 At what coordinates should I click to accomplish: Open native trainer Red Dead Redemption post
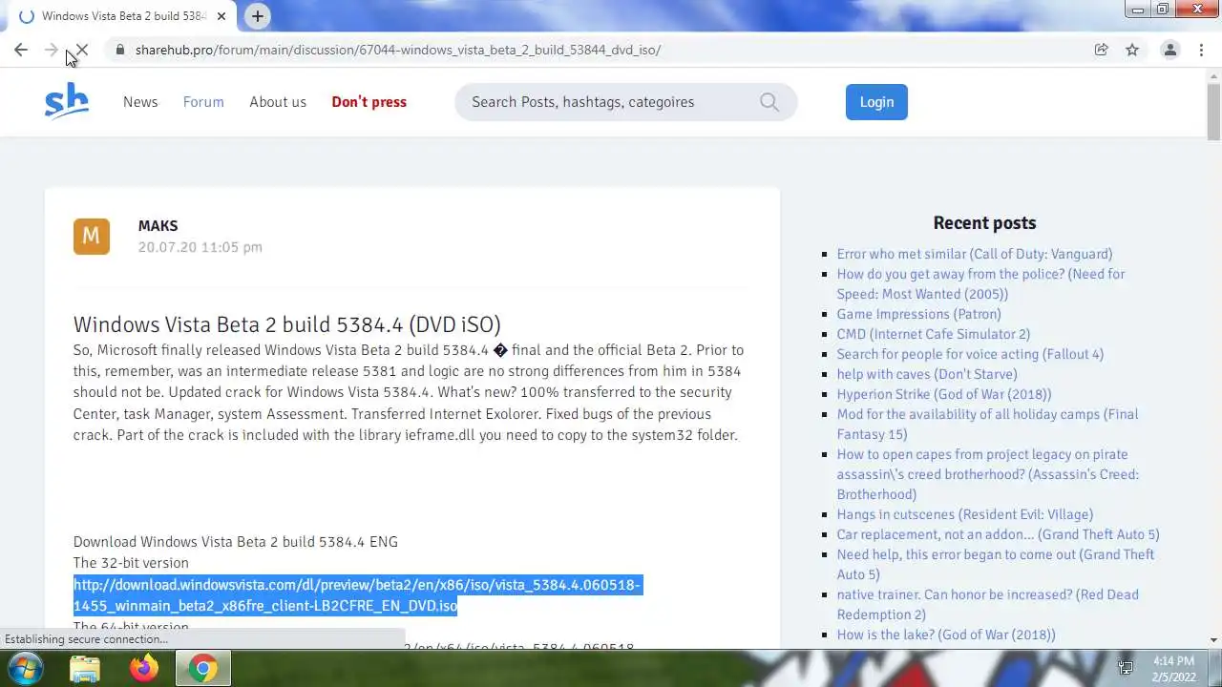pos(988,604)
